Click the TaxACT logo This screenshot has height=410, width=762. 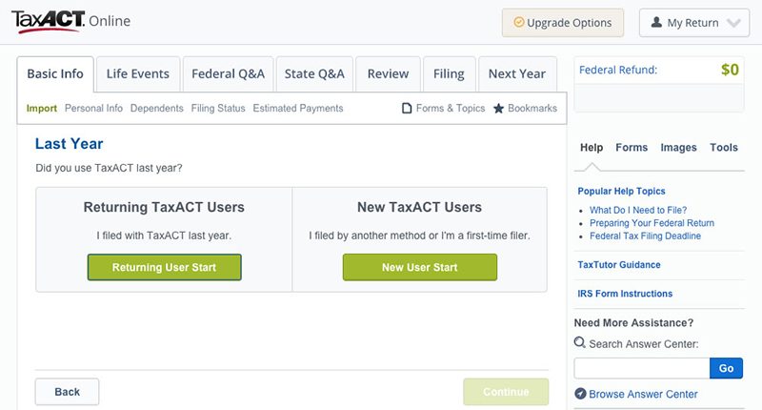click(50, 21)
